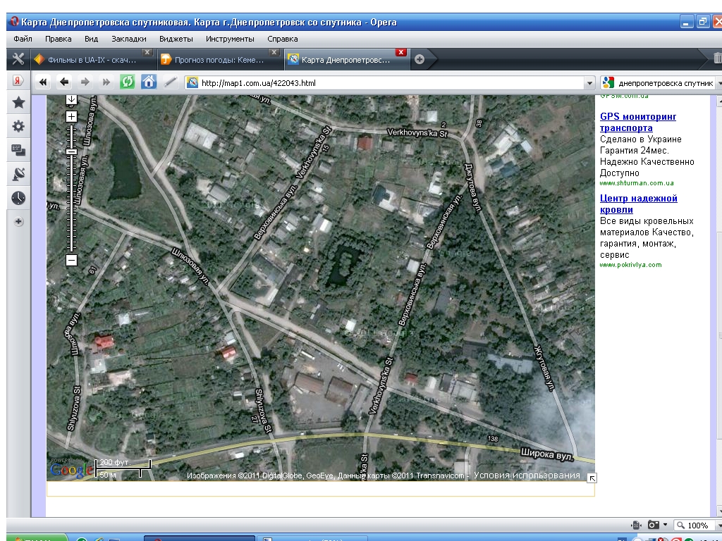Screen dimensions: 722x541
Task: Click the Reload page button
Action: coord(128,82)
